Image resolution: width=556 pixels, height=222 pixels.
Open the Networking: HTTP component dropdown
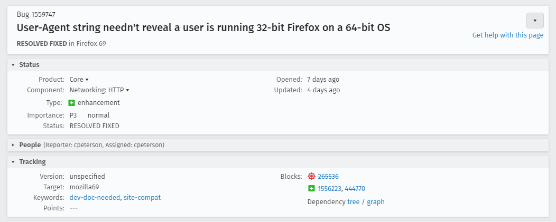point(99,90)
